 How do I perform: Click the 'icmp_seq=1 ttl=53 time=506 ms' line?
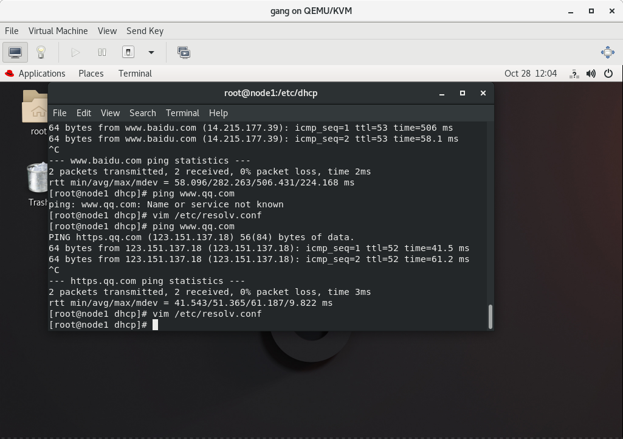pyautogui.click(x=250, y=128)
